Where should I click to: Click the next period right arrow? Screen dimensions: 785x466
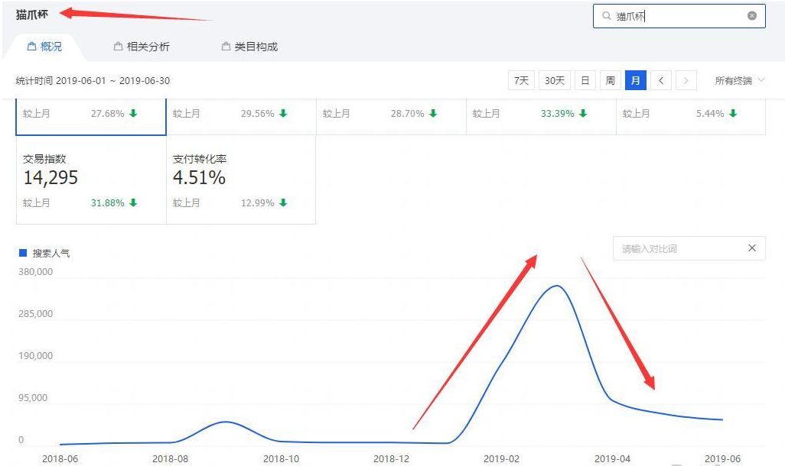click(686, 79)
